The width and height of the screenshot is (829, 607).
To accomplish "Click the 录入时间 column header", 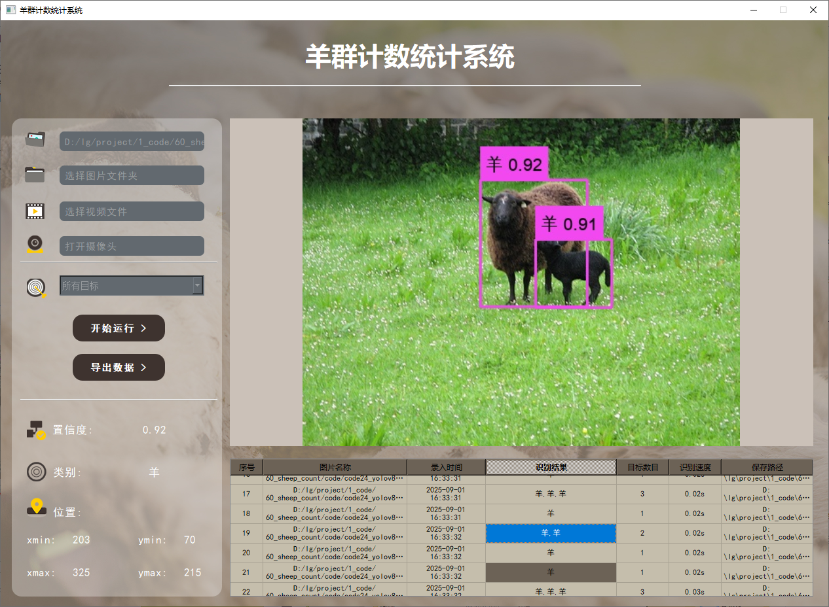I will [x=447, y=467].
